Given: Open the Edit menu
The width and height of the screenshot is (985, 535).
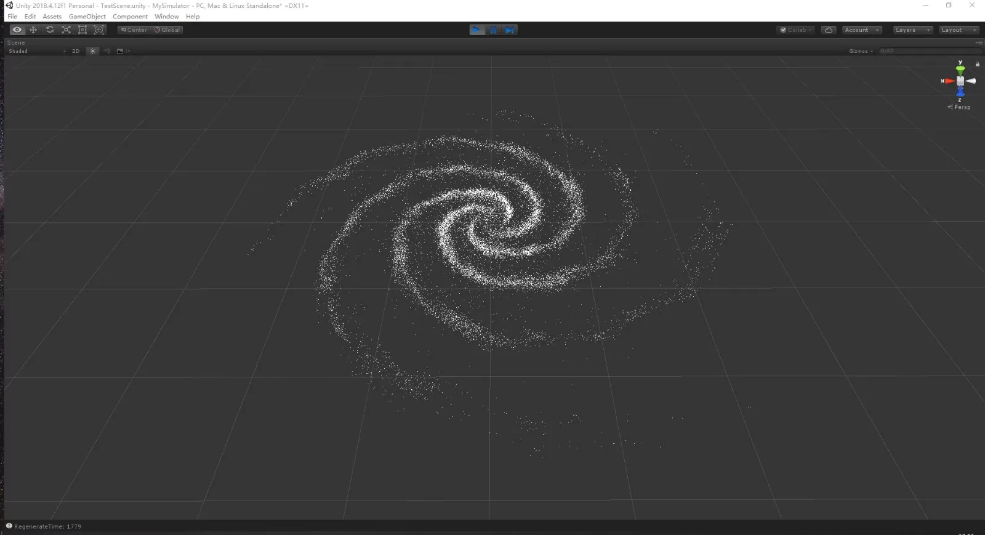Looking at the screenshot, I should (30, 17).
